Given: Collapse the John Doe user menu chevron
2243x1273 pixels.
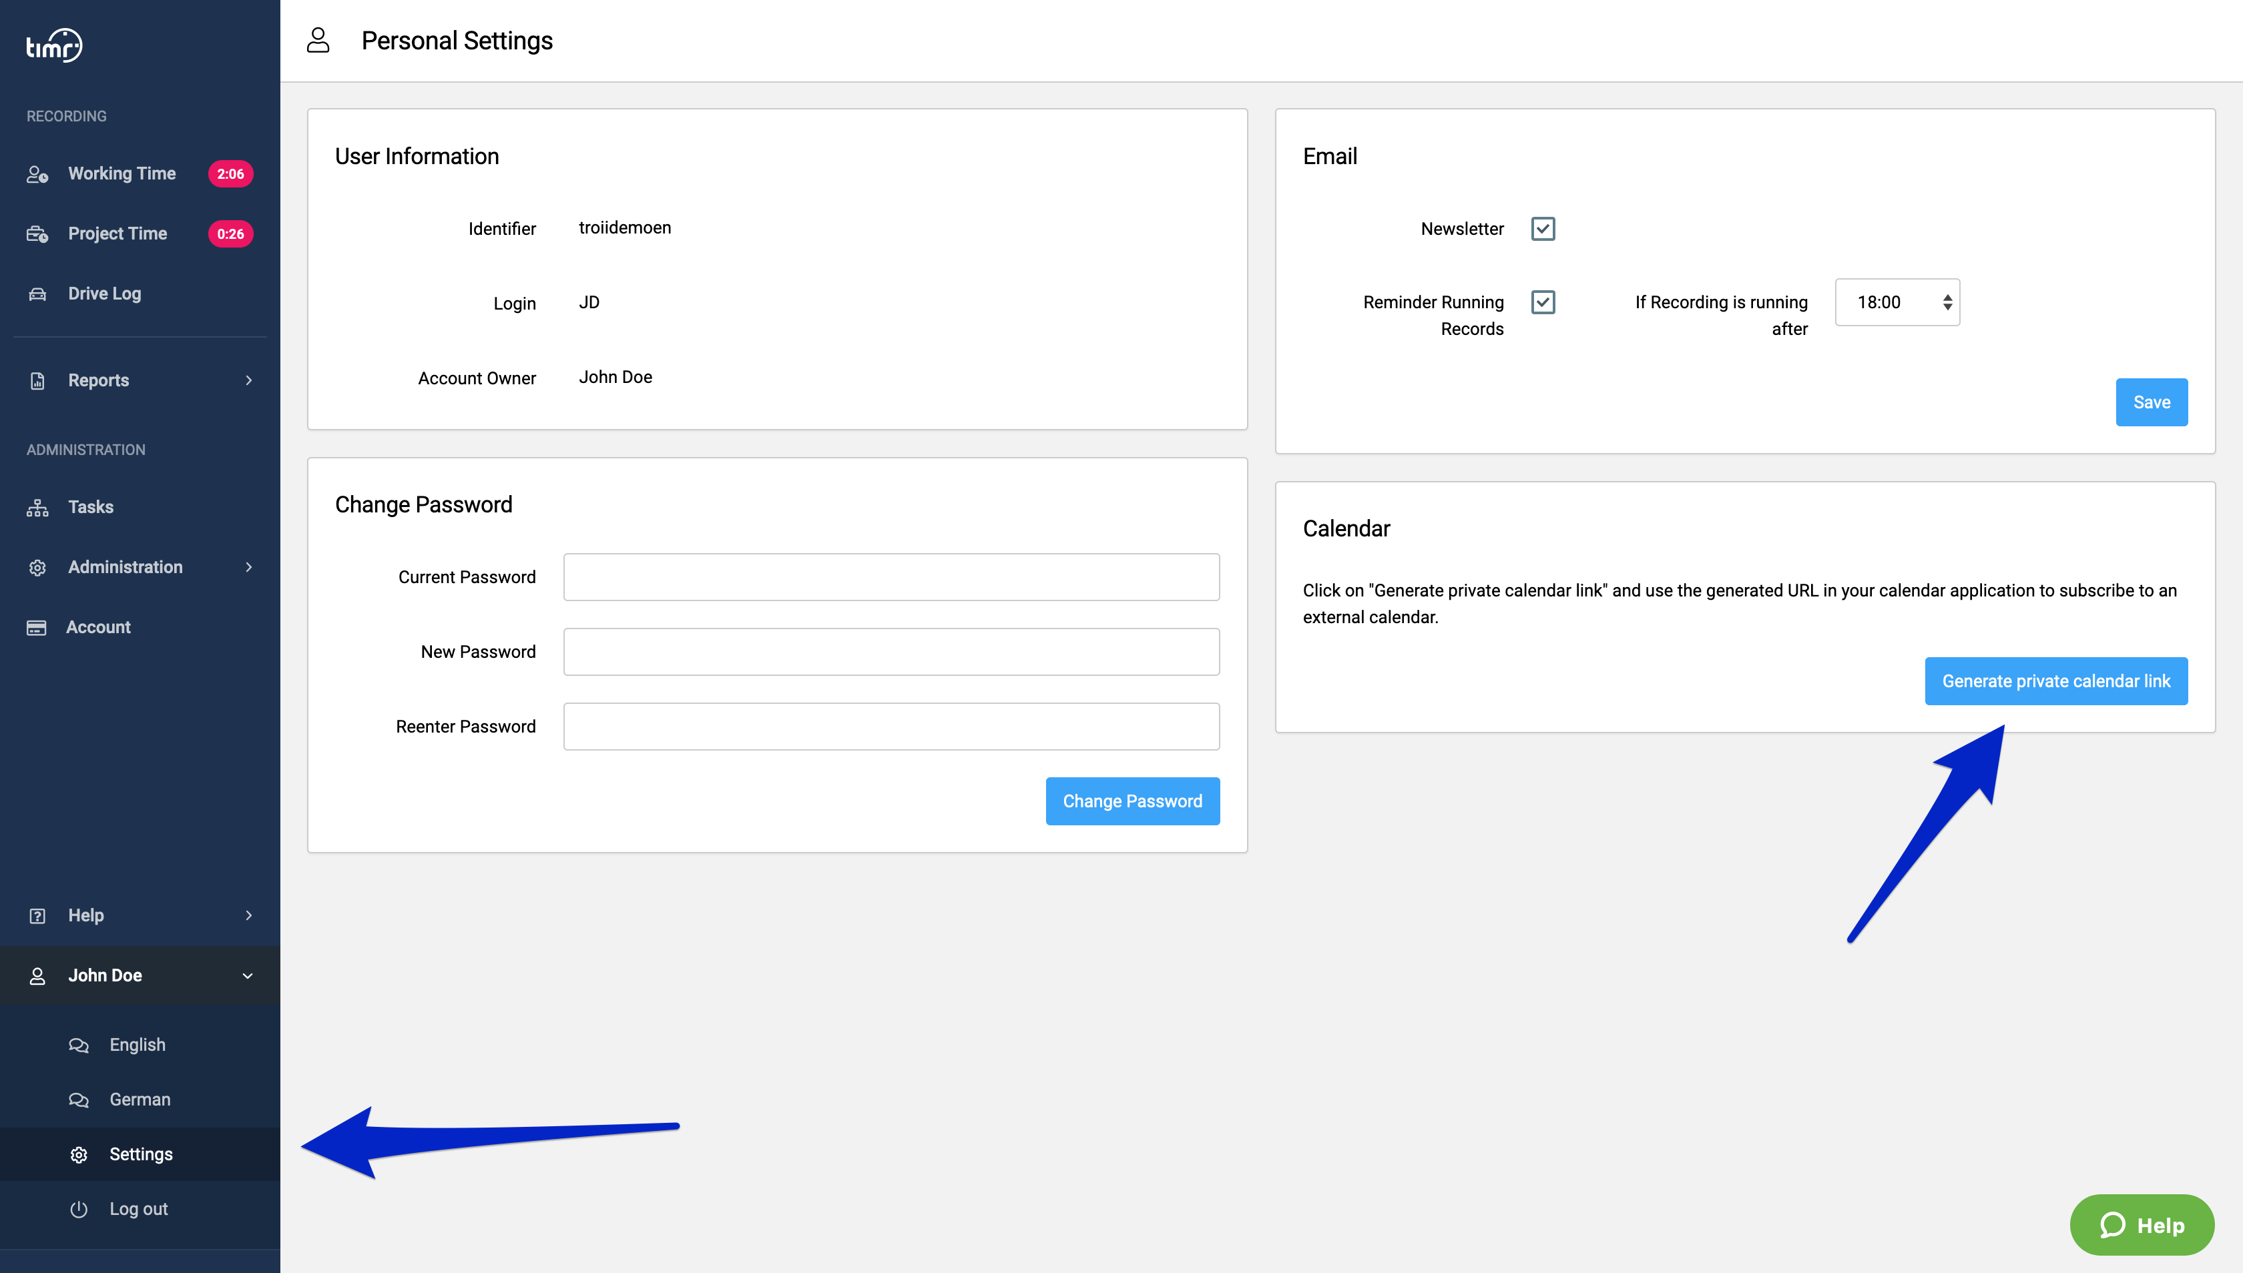Looking at the screenshot, I should click(248, 975).
